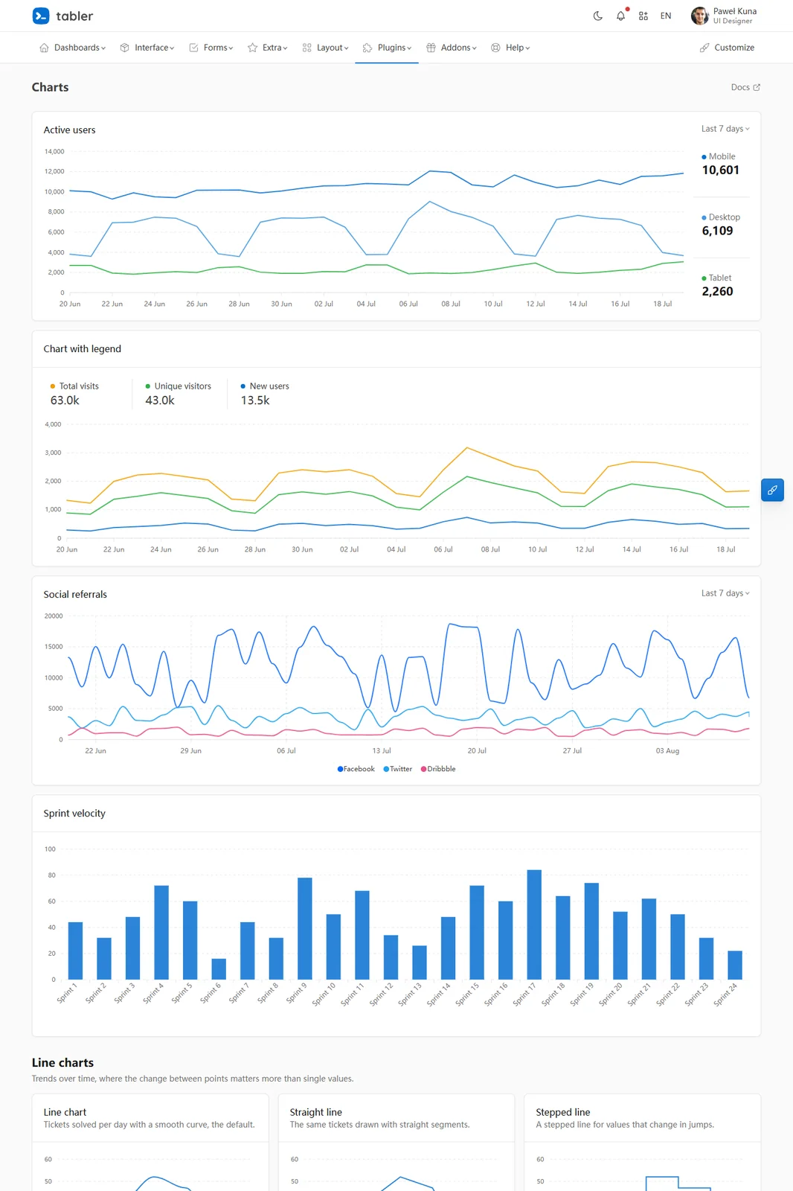Click the 2,260 Tablet value
793x1191 pixels.
[717, 292]
